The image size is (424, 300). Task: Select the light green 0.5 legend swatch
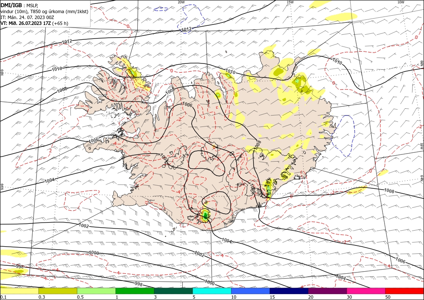pyautogui.click(x=96, y=291)
